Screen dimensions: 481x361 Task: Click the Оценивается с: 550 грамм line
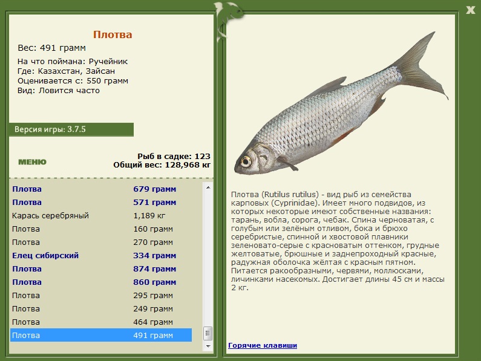(x=73, y=81)
